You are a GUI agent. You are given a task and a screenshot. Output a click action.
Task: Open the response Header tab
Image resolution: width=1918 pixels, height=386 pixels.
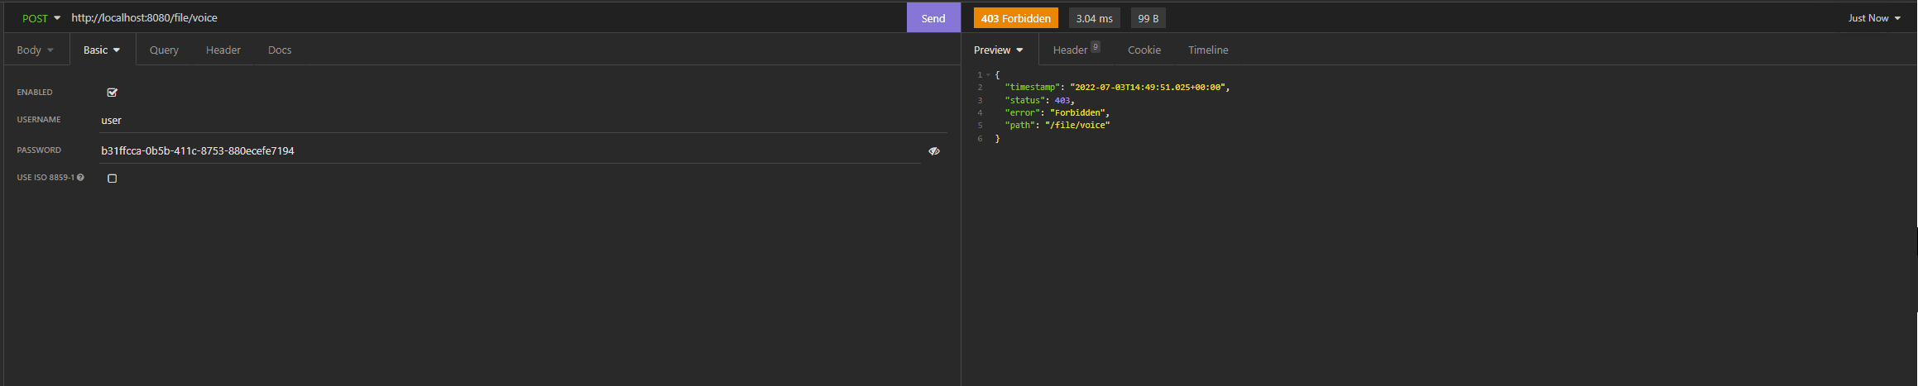click(1071, 50)
